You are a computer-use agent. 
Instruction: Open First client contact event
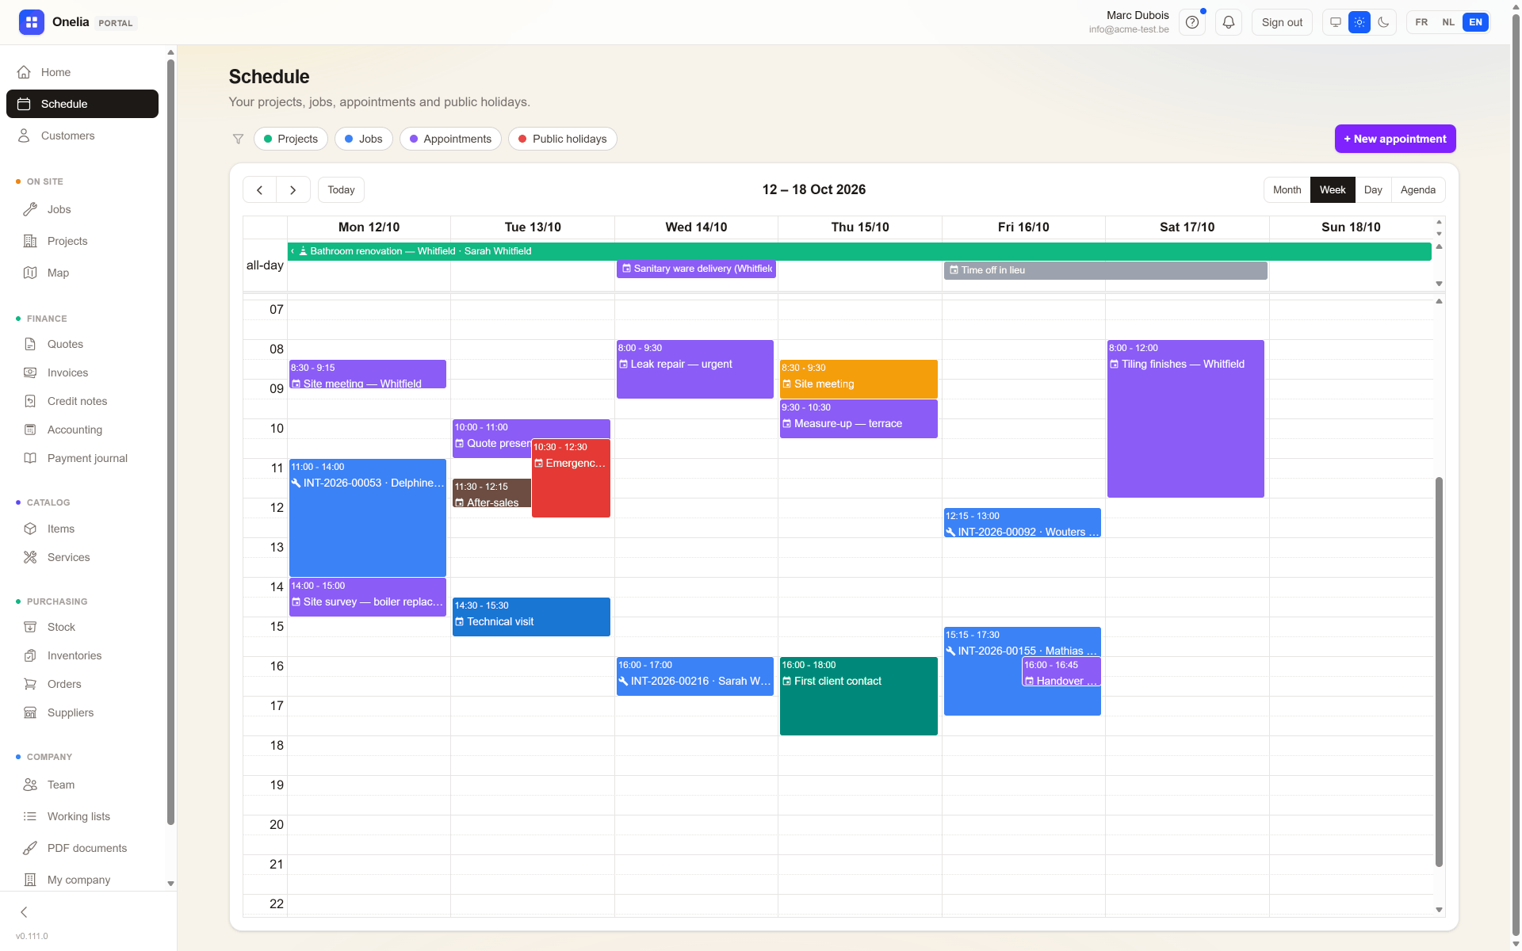(x=859, y=696)
